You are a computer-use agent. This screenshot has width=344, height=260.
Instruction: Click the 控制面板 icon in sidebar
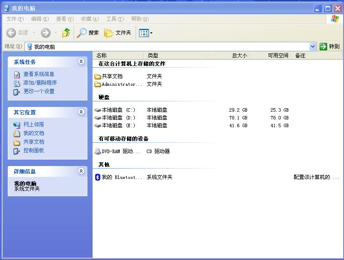coord(17,151)
